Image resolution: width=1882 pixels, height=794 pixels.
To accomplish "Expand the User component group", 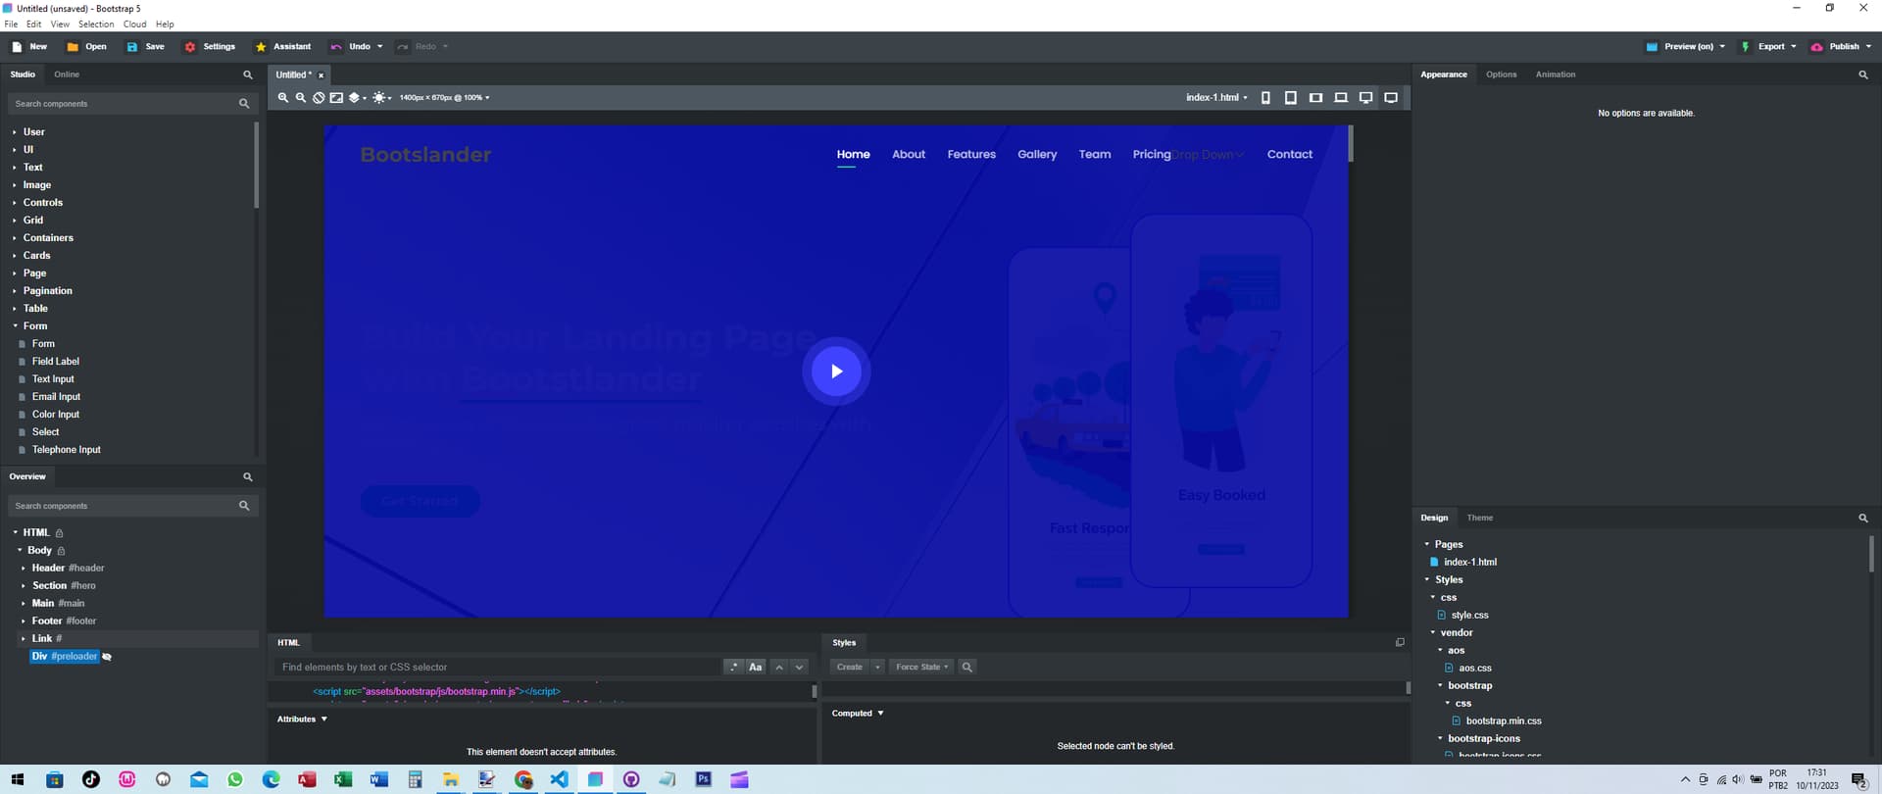I will [x=15, y=132].
